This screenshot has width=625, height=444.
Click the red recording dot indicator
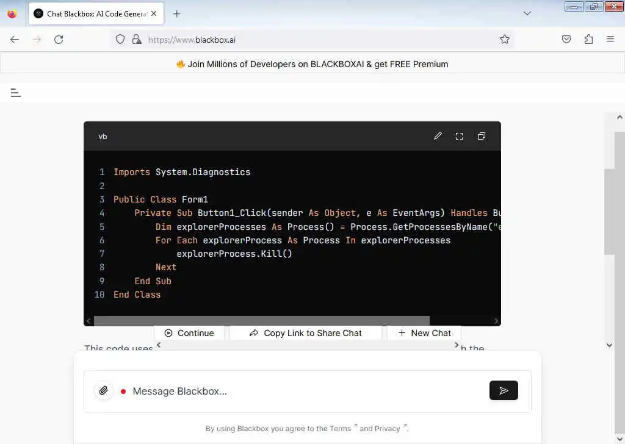click(x=123, y=392)
